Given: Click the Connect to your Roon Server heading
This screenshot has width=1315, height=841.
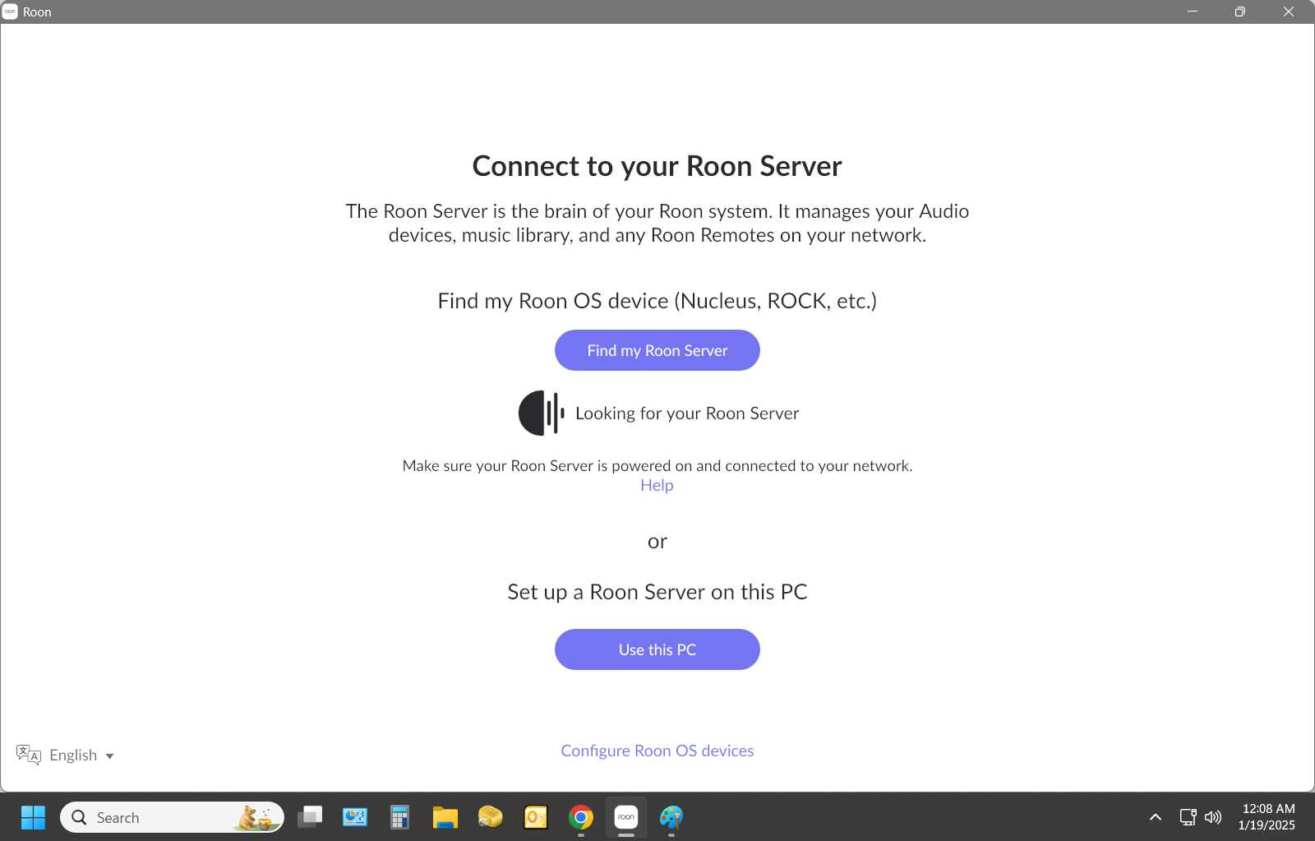Looking at the screenshot, I should [x=657, y=166].
